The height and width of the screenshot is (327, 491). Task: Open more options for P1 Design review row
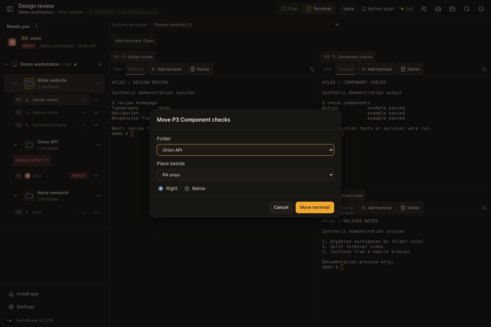pyautogui.click(x=96, y=100)
